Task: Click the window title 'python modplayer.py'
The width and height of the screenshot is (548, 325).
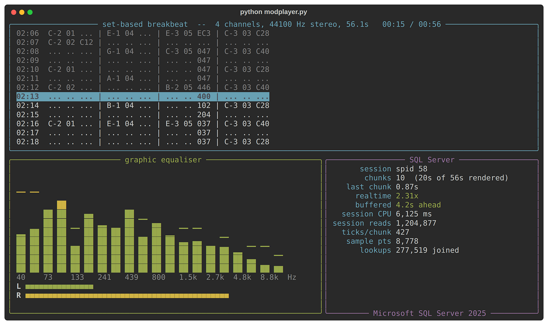Action: 274,12
